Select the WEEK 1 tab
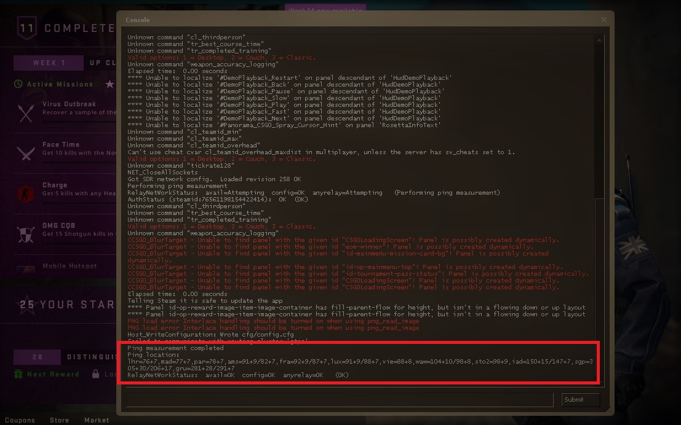681x425 pixels. coord(49,63)
